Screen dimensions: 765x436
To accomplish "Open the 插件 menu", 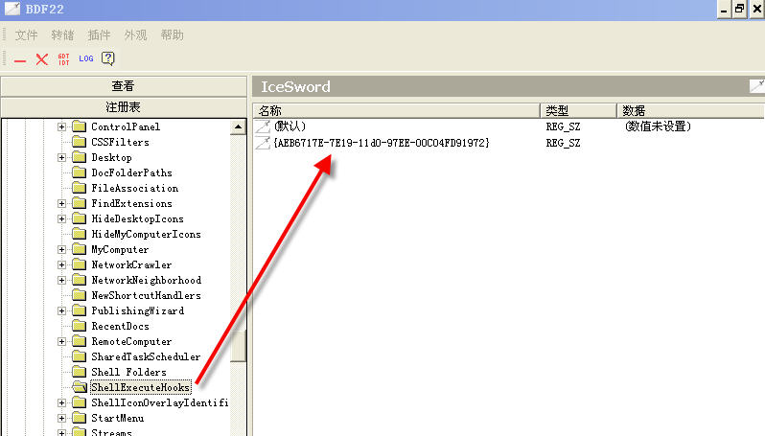I will [99, 35].
